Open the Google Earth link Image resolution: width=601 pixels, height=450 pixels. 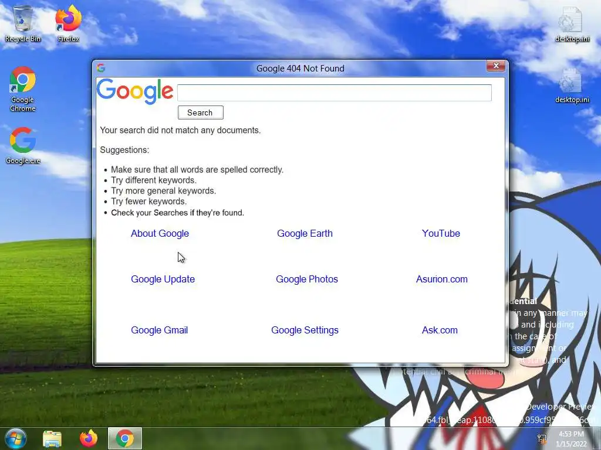(x=305, y=233)
